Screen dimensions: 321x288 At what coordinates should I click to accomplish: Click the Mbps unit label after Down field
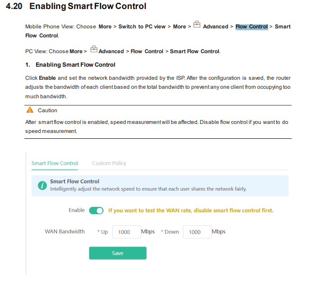219,232
